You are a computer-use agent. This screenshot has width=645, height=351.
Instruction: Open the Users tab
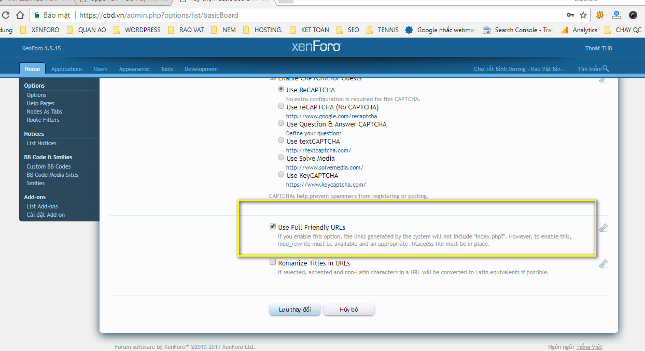[101, 69]
